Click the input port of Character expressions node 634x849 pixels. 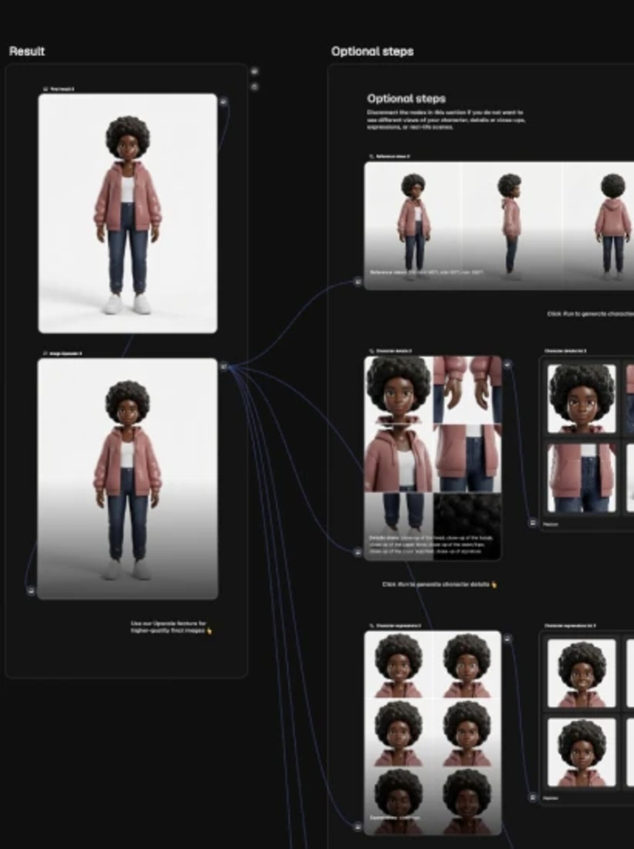pyautogui.click(x=358, y=826)
